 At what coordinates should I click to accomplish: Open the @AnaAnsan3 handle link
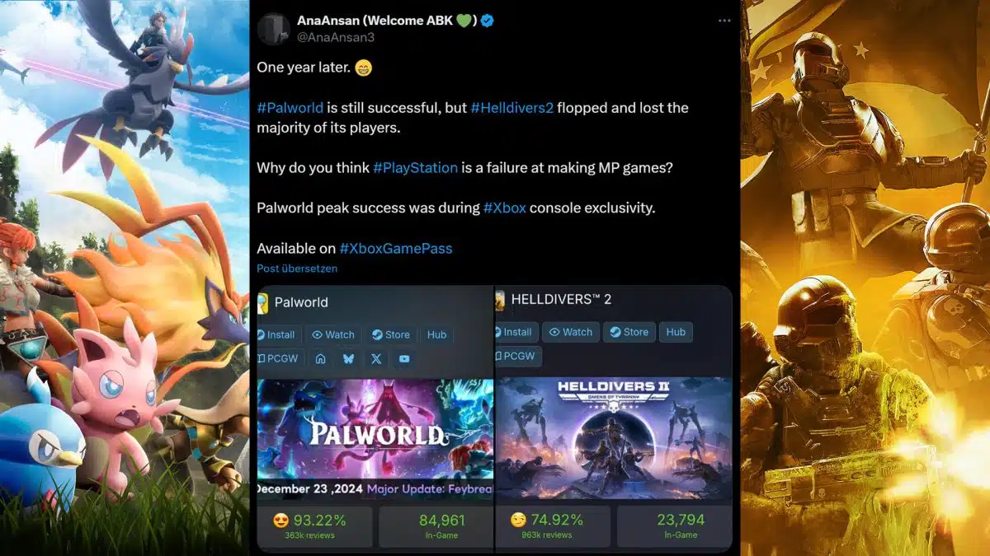pyautogui.click(x=330, y=37)
